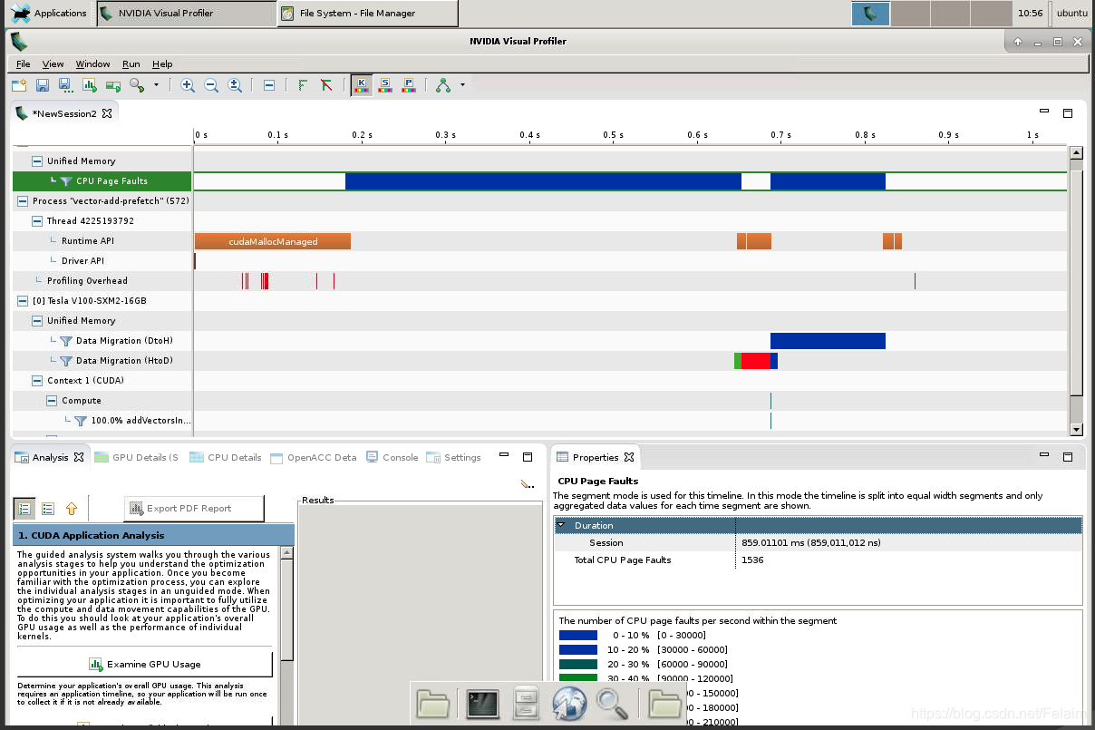The height and width of the screenshot is (730, 1095).
Task: Click the 0 - 10 % legend swatch
Action: click(578, 635)
